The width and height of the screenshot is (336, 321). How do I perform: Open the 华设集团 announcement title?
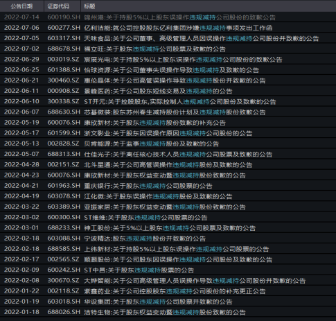[158, 302]
